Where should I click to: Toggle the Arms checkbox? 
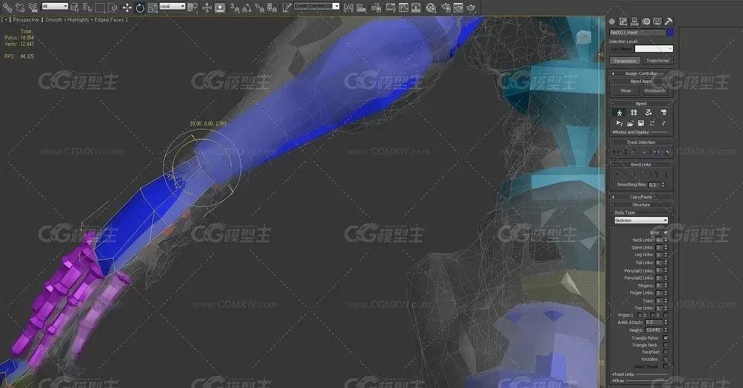666,232
